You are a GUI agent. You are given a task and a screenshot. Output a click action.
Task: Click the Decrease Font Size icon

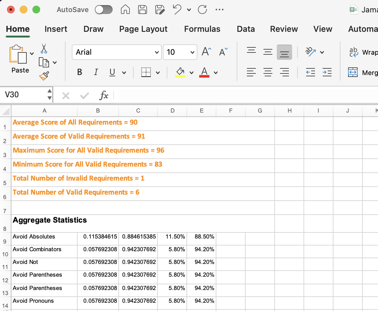click(223, 52)
